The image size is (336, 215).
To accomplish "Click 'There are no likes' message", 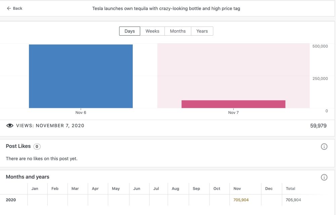I will pos(42,159).
